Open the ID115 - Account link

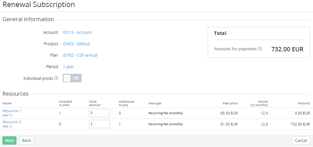click(x=77, y=33)
